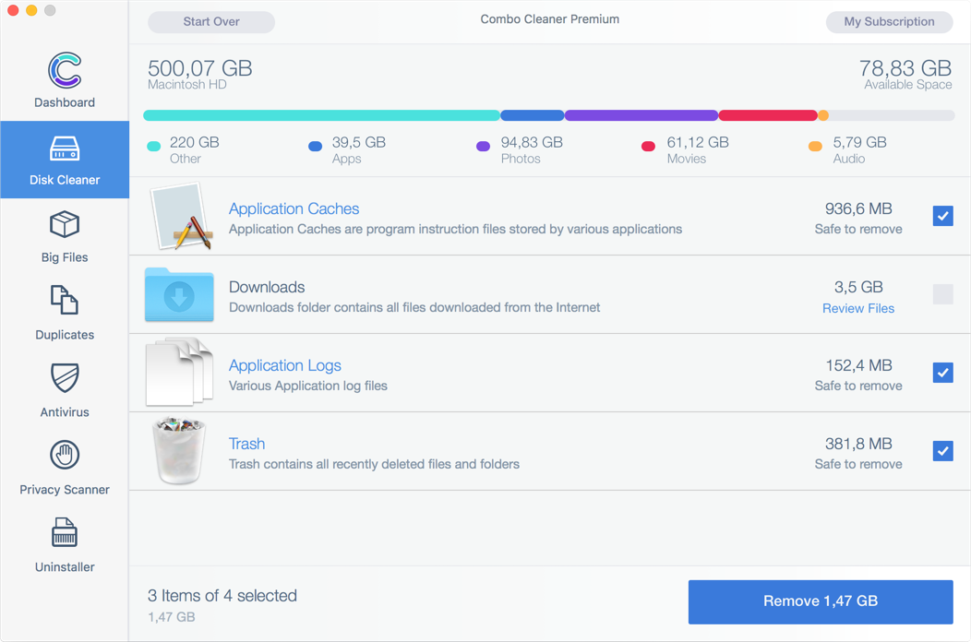Open the Dashboard icon in sidebar
Screen dimensions: 971x642
65,70
